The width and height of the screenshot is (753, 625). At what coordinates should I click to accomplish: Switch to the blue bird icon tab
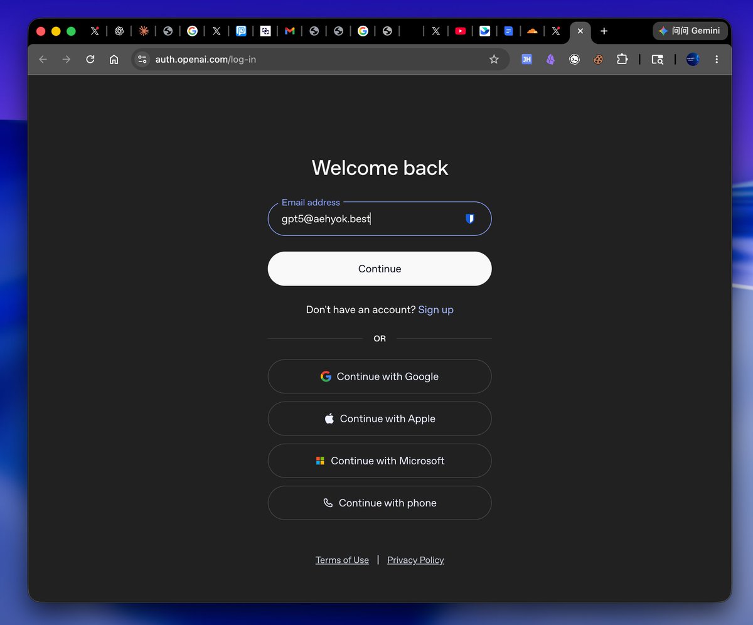tap(484, 31)
